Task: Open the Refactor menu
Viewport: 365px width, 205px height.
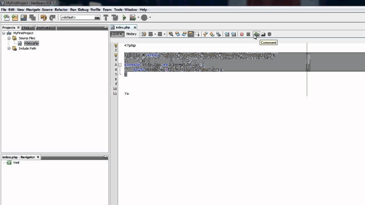Action: pos(61,10)
